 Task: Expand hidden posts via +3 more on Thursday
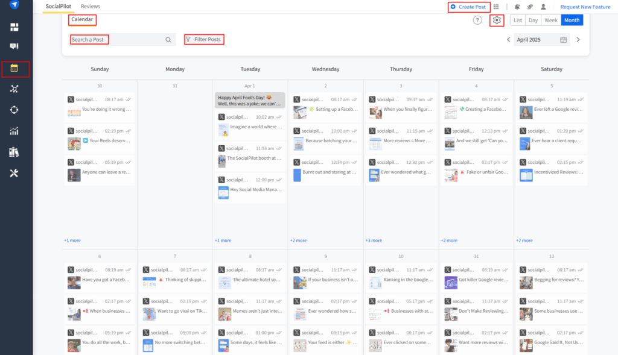click(x=373, y=240)
